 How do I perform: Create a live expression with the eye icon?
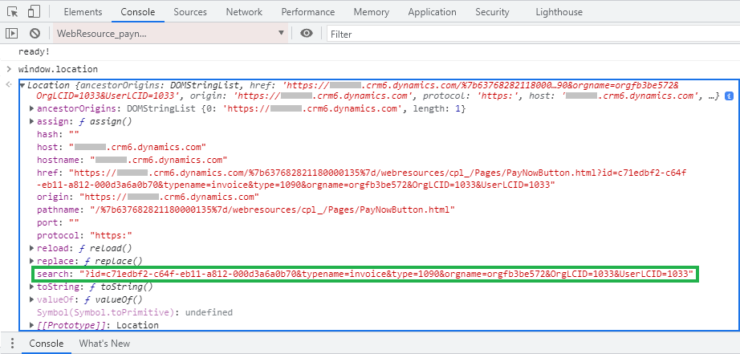click(x=307, y=34)
